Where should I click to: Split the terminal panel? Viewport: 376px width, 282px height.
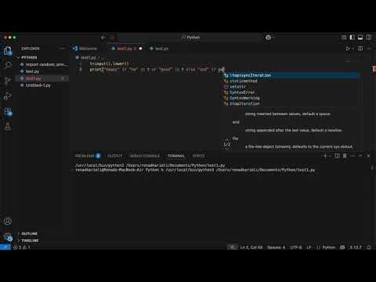coord(337,156)
